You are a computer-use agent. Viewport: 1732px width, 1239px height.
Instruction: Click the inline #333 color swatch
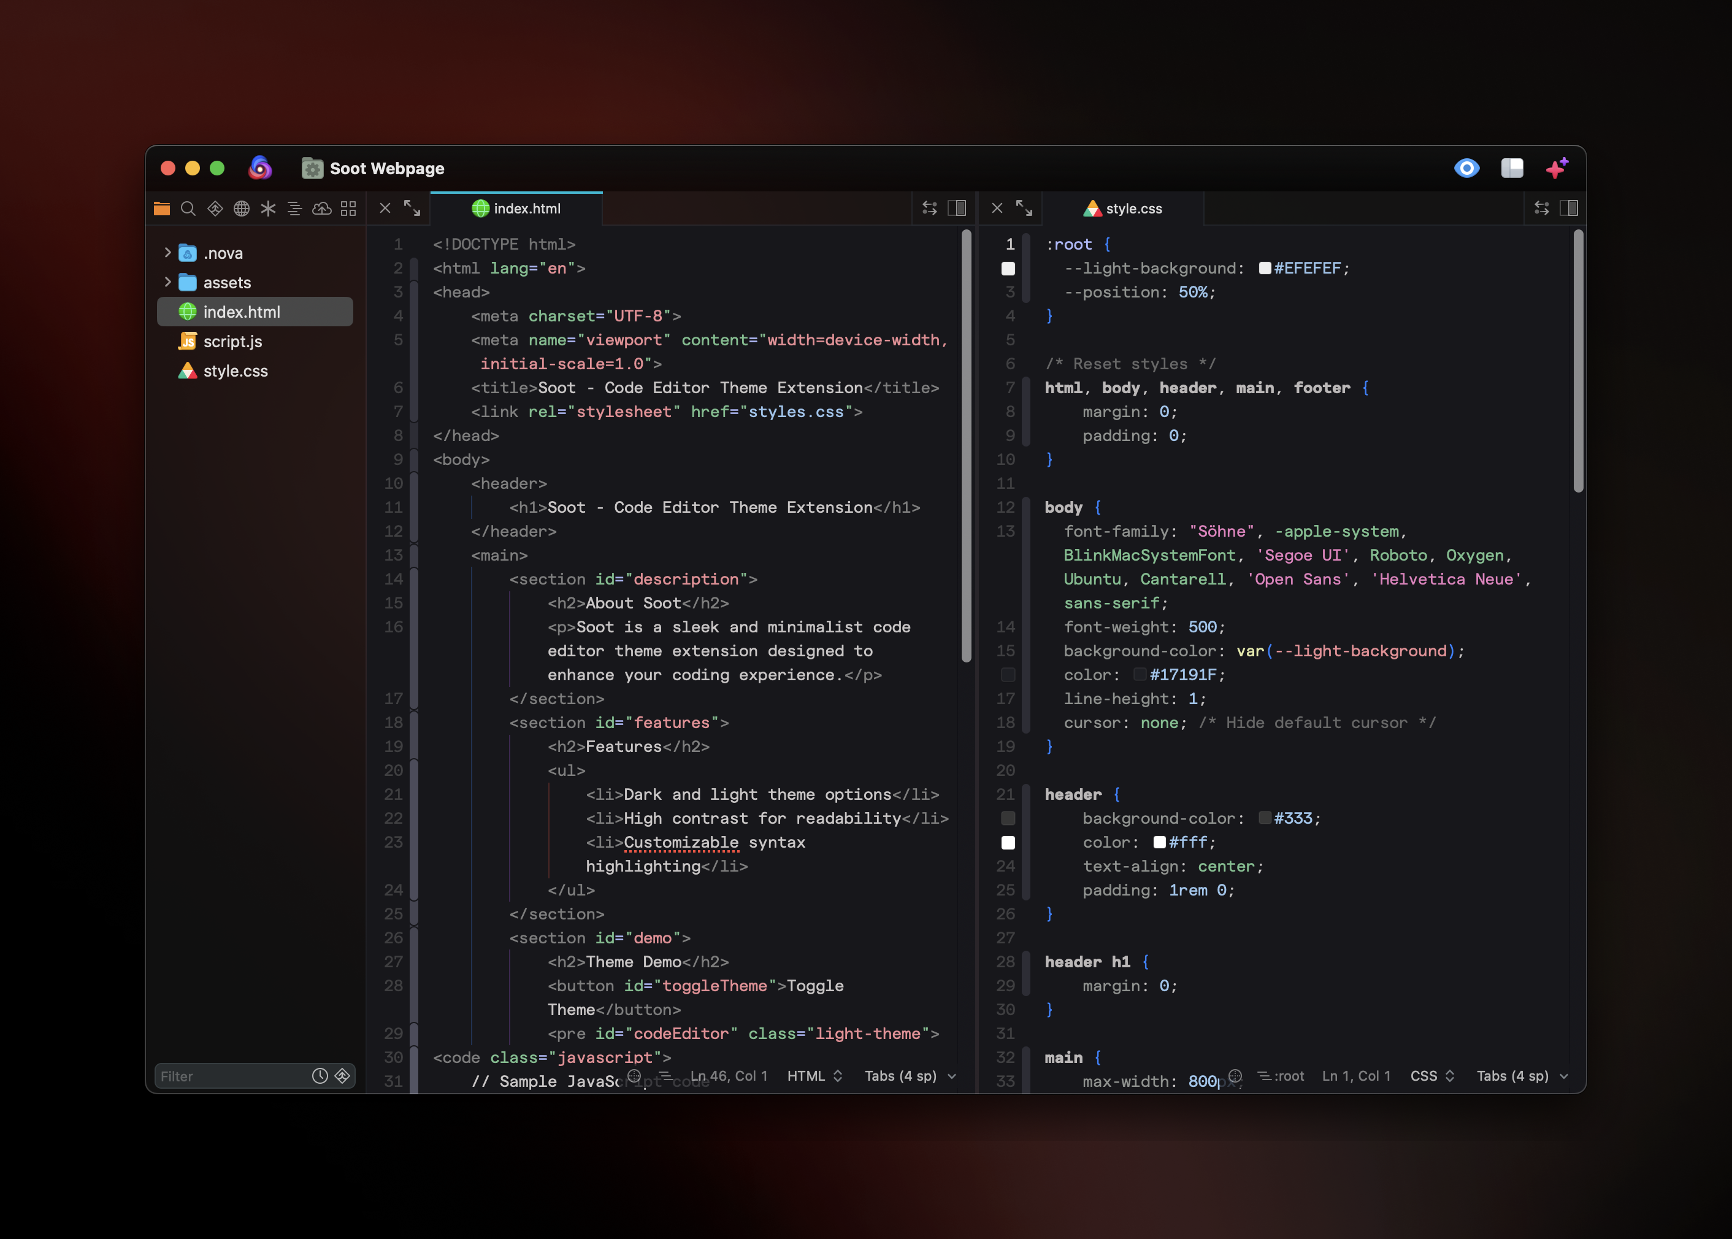[1265, 818]
